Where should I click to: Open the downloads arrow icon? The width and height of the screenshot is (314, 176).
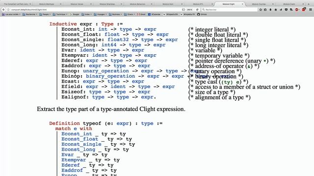point(270,10)
